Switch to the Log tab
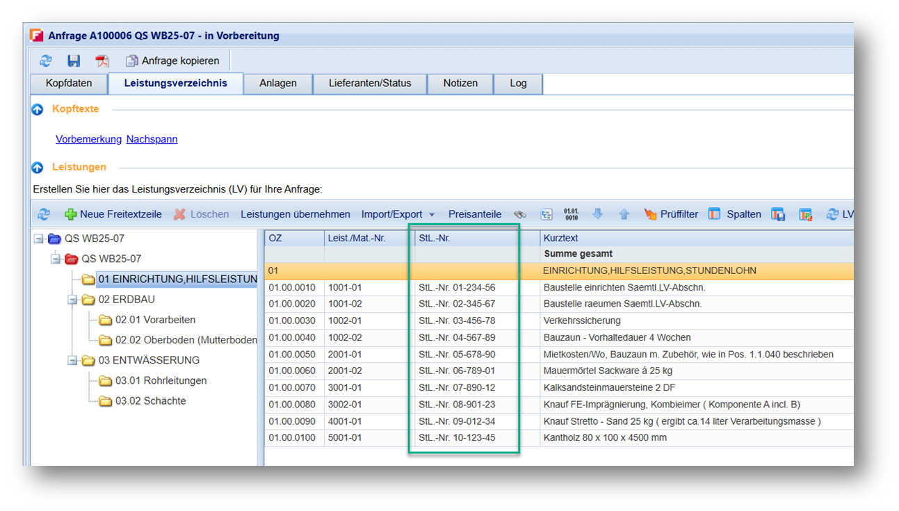The width and height of the screenshot is (899, 511). point(518,83)
